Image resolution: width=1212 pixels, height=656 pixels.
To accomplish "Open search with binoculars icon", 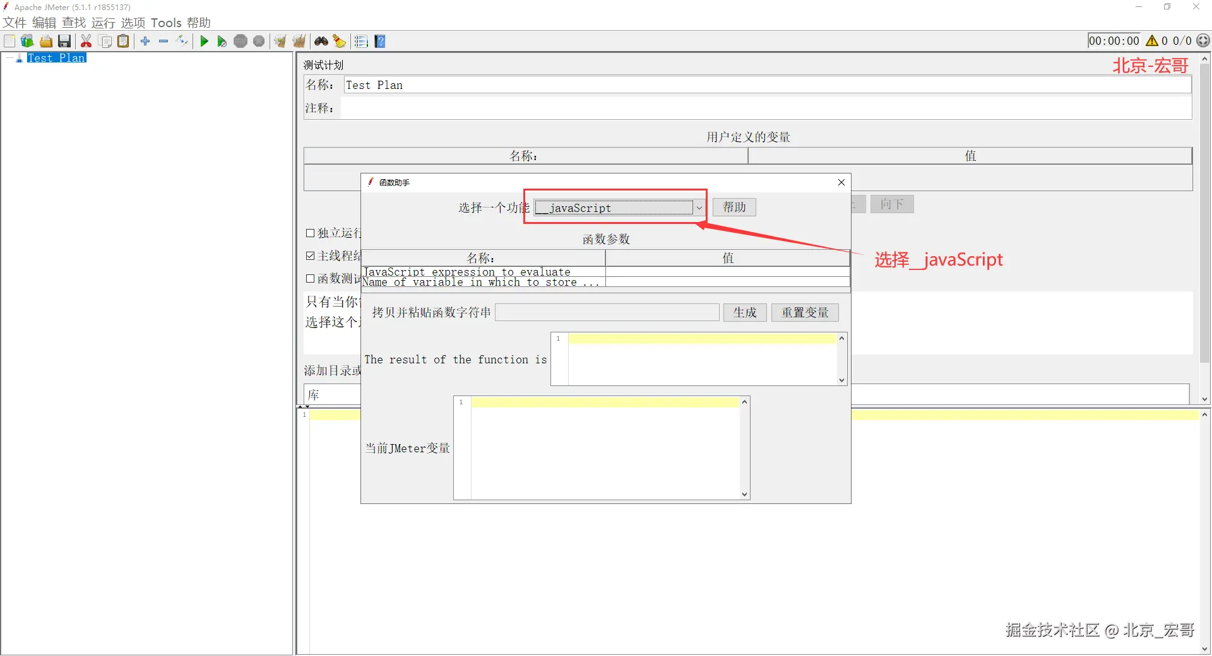I will pos(321,41).
